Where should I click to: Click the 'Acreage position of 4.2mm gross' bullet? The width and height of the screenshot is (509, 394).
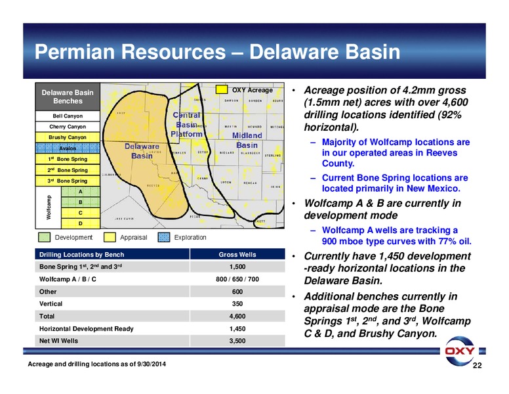pos(386,108)
